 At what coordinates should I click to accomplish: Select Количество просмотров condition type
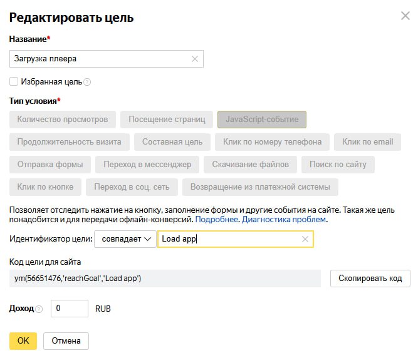pyautogui.click(x=63, y=120)
